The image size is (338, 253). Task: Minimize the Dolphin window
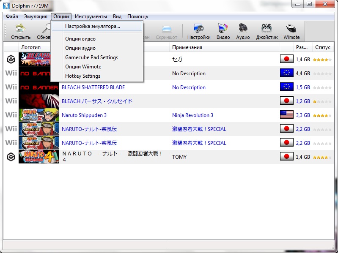(x=298, y=4)
